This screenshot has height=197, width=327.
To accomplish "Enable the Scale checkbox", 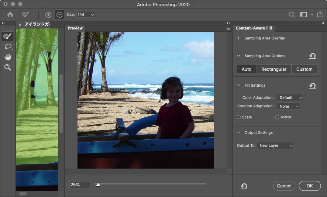I will (x=239, y=117).
